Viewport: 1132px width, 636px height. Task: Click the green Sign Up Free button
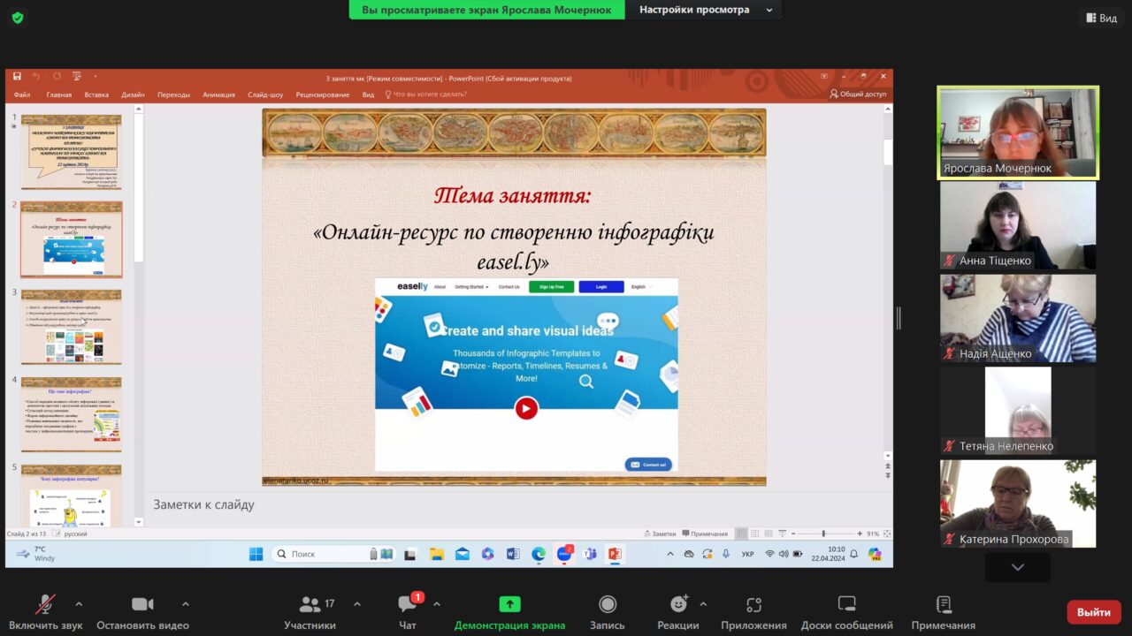click(x=552, y=287)
